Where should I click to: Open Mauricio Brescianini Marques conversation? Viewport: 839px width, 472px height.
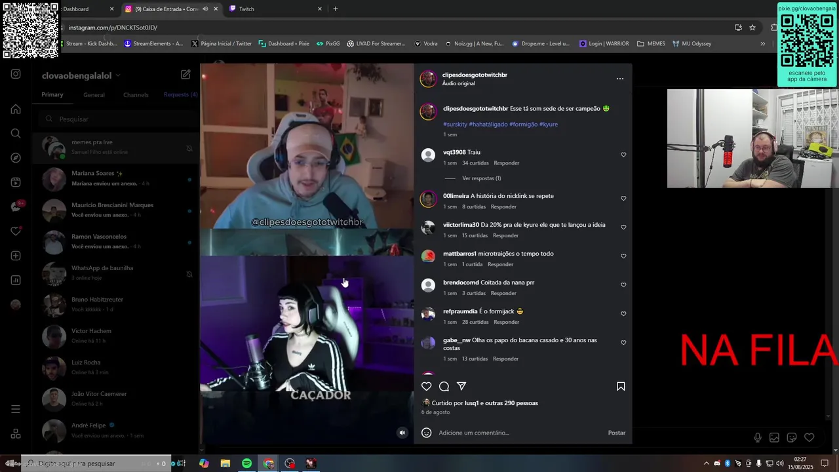pos(116,210)
